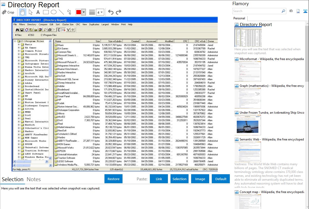Image resolution: width=309 pixels, height=209 pixels.
Task: Click the Link paste button
Action: (159, 179)
